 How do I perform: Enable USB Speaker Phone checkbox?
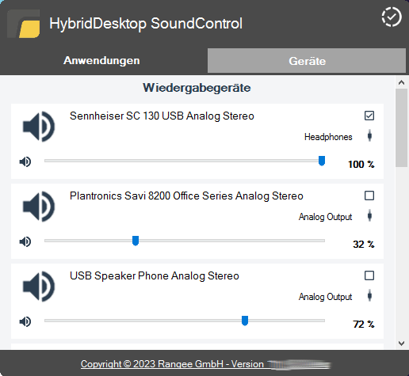(x=369, y=275)
